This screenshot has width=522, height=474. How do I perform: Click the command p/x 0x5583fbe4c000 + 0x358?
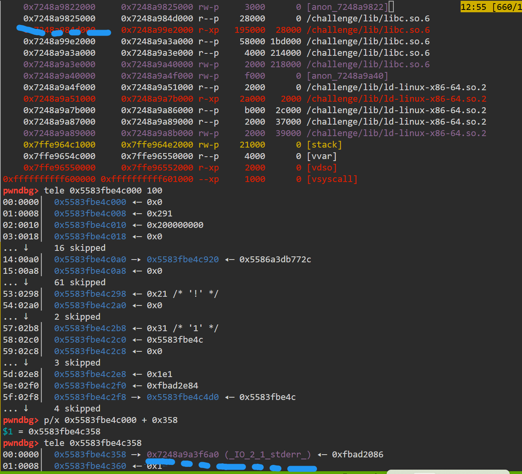click(111, 420)
